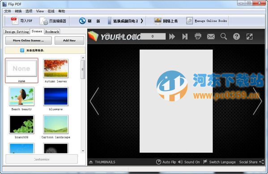Image resolution: width=268 pixels, height=174 pixels.
Task: Flip to previous page with left arrow
Action: point(94,101)
